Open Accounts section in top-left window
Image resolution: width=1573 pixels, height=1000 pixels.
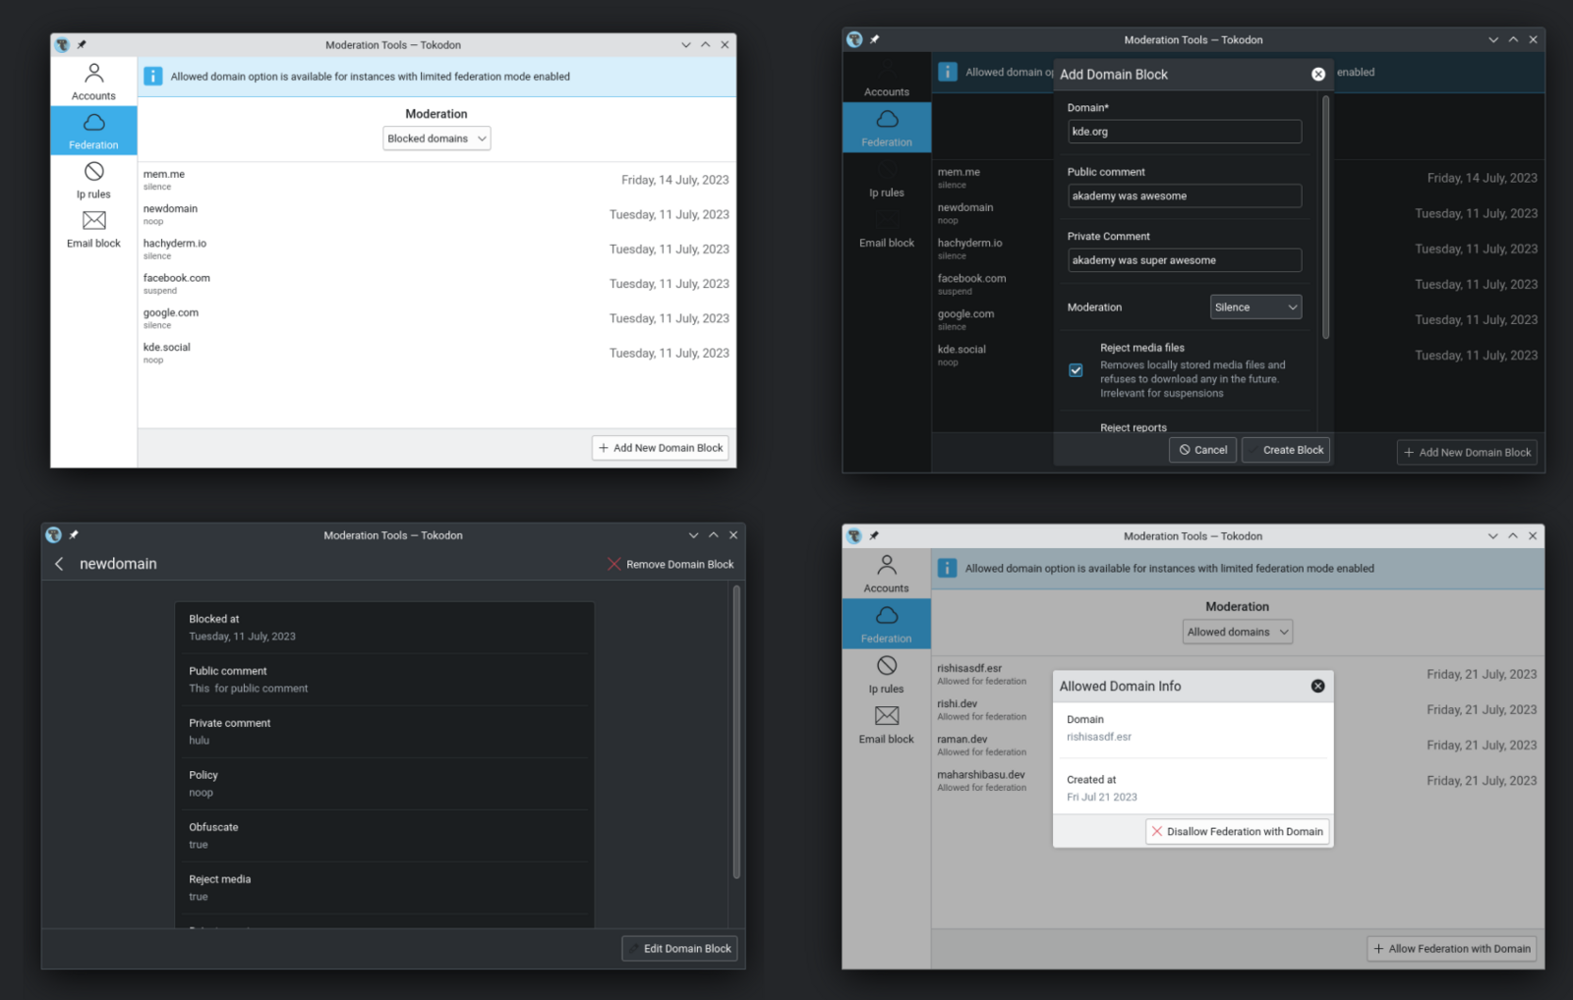(x=93, y=82)
